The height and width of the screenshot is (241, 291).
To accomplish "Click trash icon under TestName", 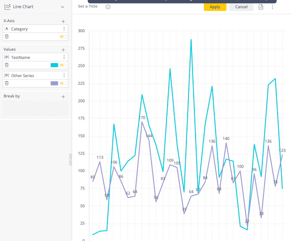I will (x=7, y=65).
